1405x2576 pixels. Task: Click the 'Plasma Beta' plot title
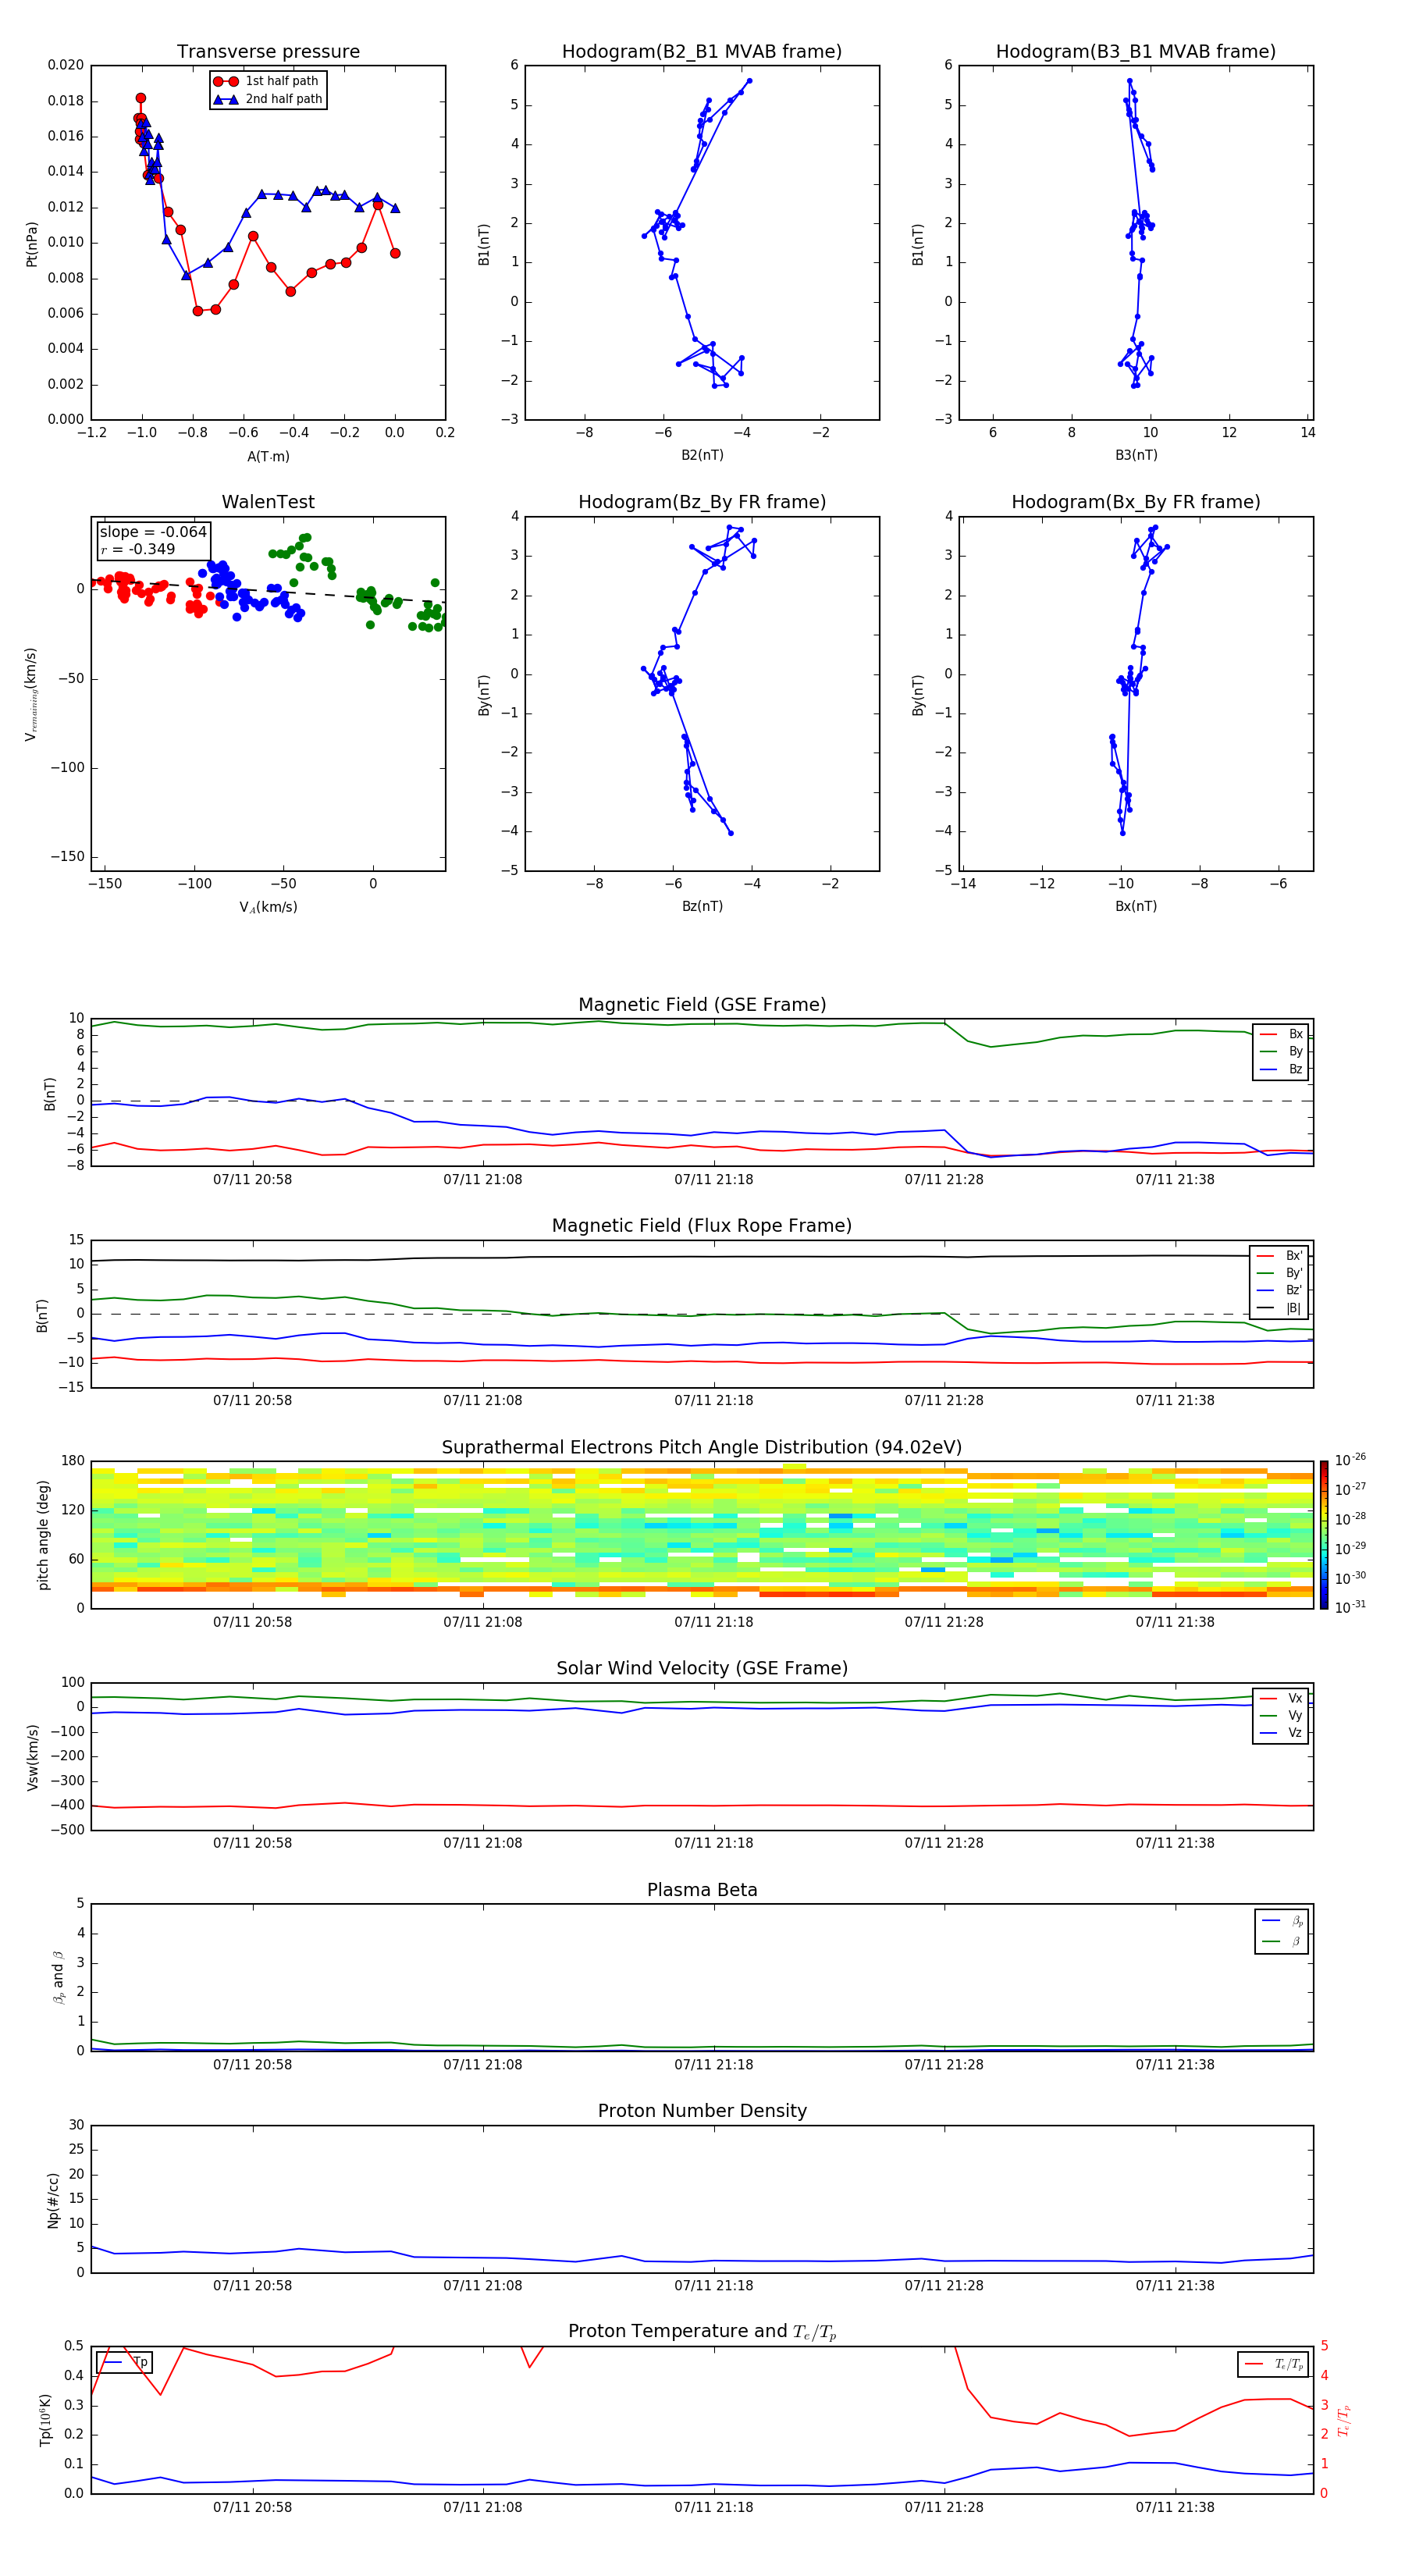point(702,1891)
